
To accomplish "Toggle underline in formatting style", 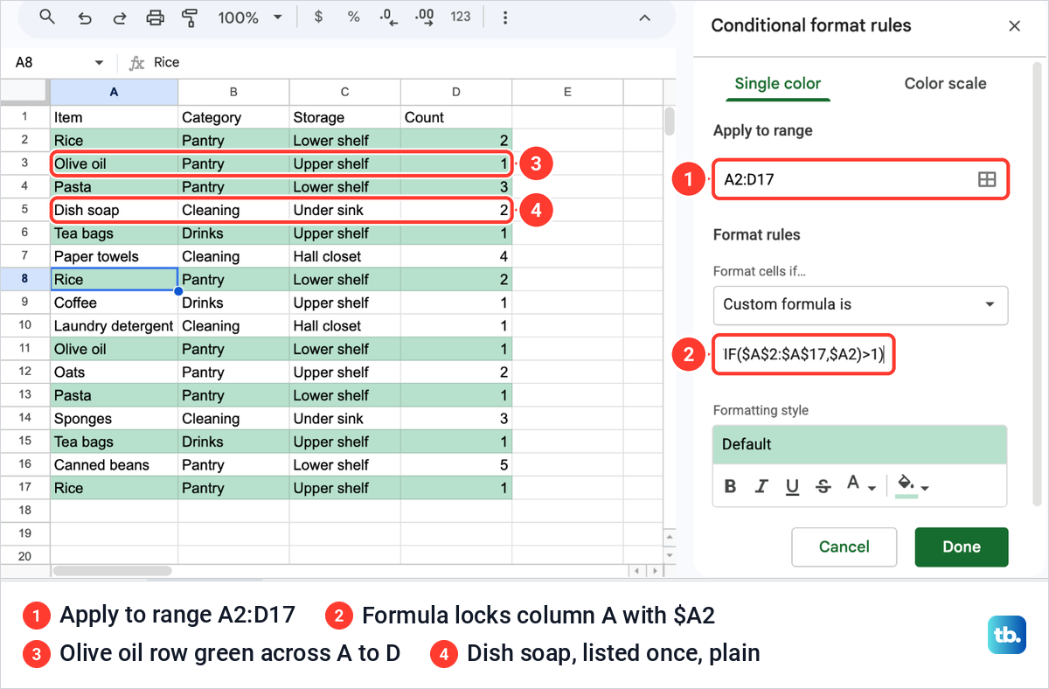I will (x=792, y=486).
